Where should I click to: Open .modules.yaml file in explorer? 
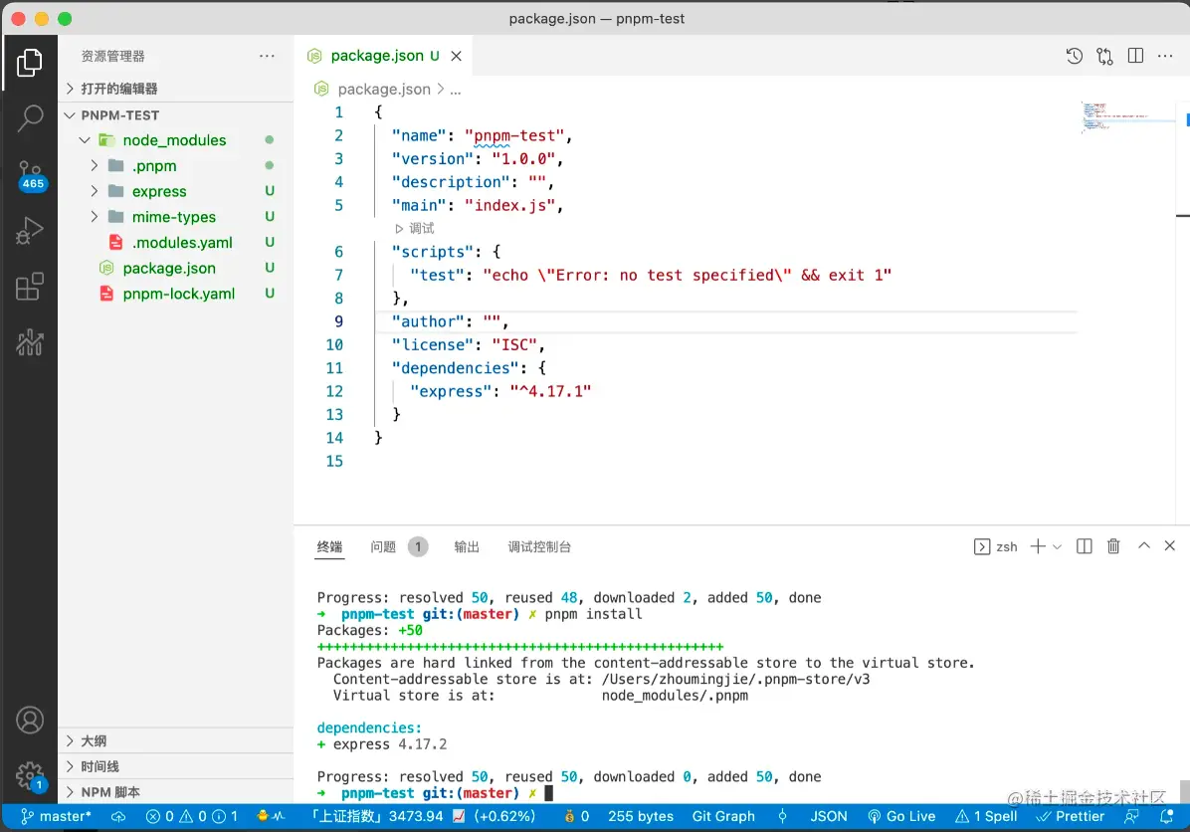[x=176, y=242]
